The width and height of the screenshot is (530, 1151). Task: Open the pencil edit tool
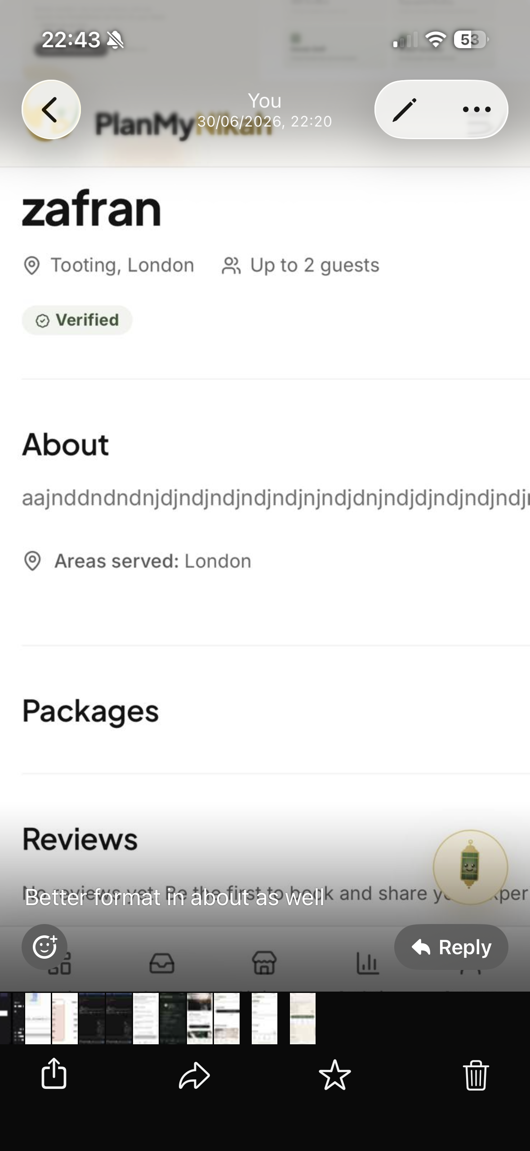point(404,109)
